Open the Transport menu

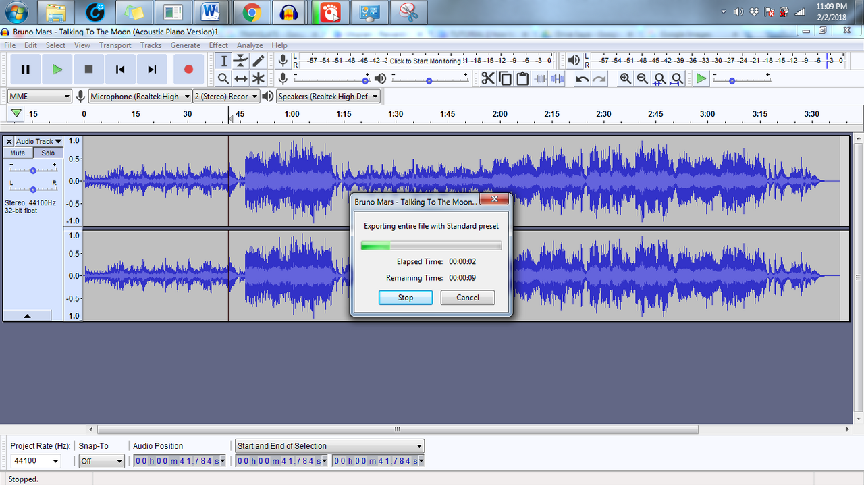115,45
